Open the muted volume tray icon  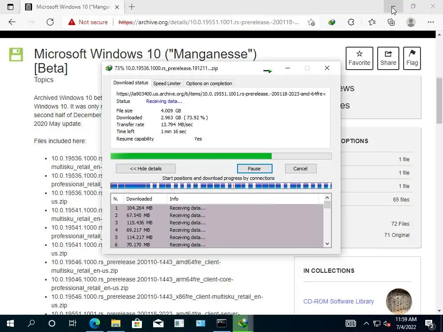pos(387,323)
